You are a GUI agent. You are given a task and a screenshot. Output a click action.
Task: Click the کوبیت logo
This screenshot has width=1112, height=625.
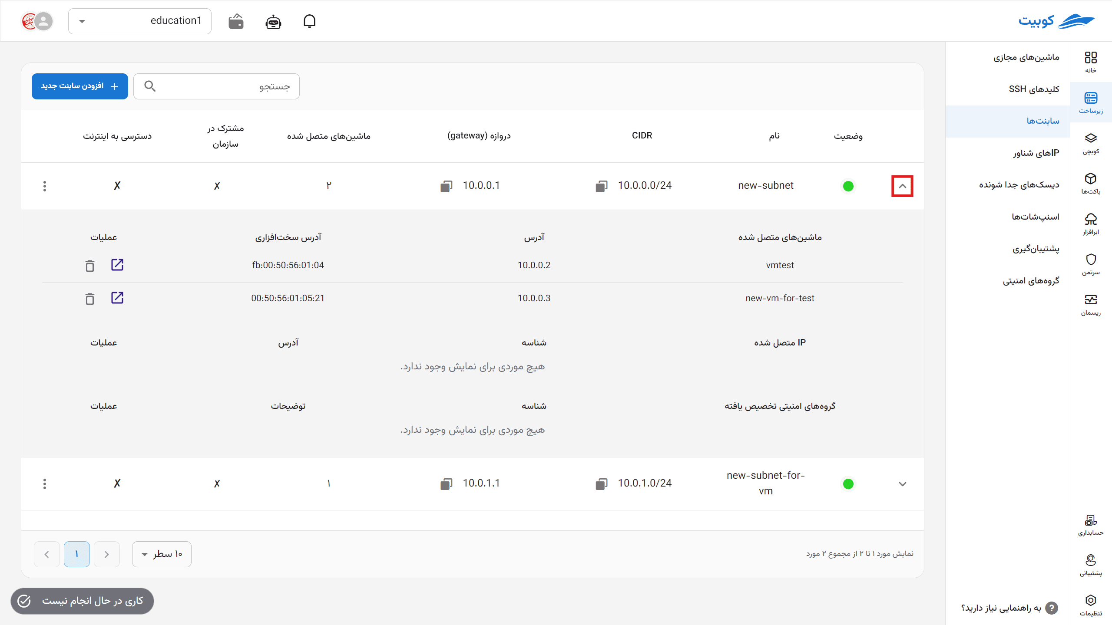pyautogui.click(x=1056, y=21)
